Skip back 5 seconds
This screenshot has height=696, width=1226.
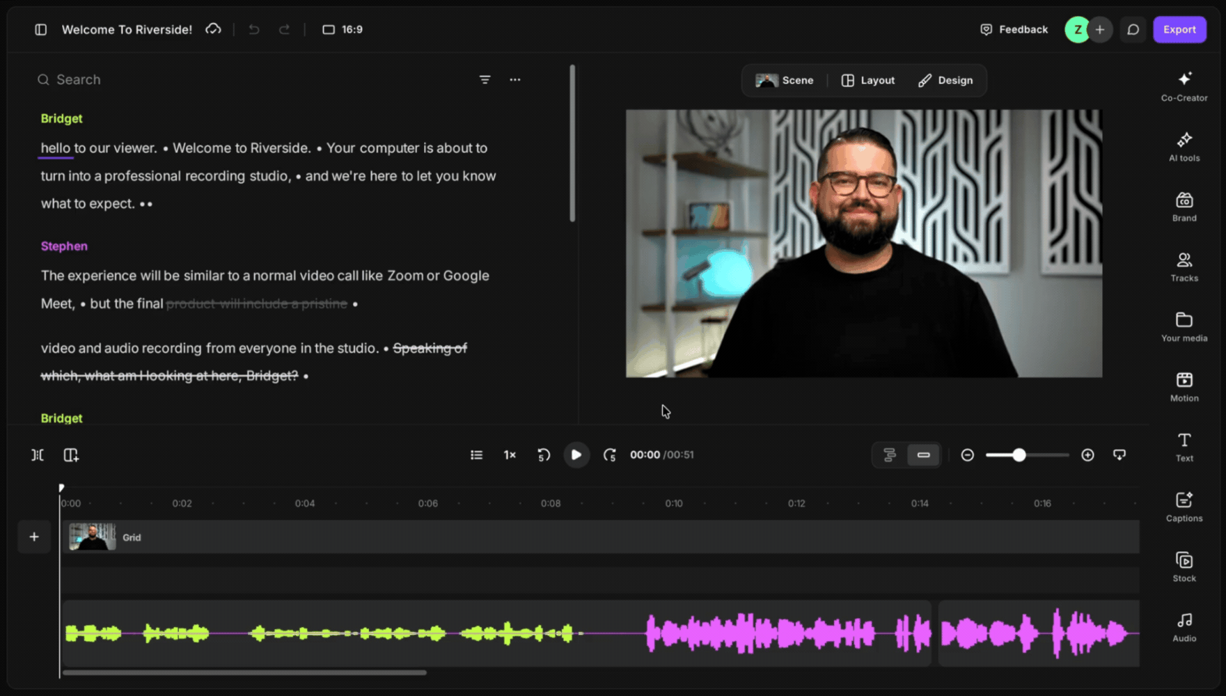pyautogui.click(x=544, y=455)
